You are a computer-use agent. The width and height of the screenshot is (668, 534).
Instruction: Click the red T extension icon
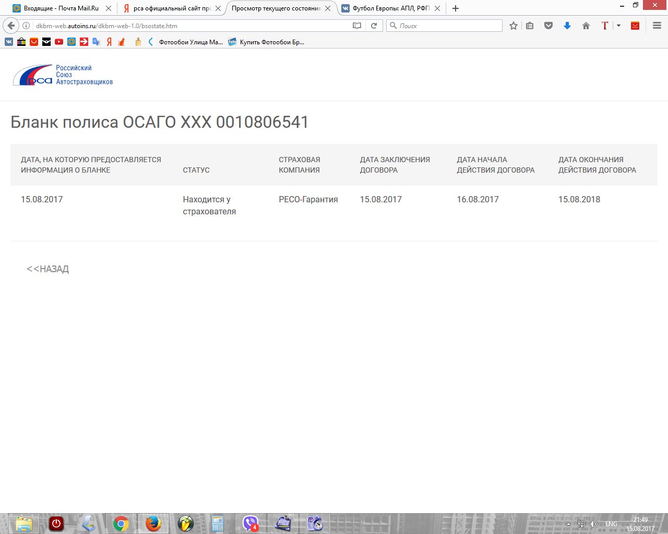(605, 26)
